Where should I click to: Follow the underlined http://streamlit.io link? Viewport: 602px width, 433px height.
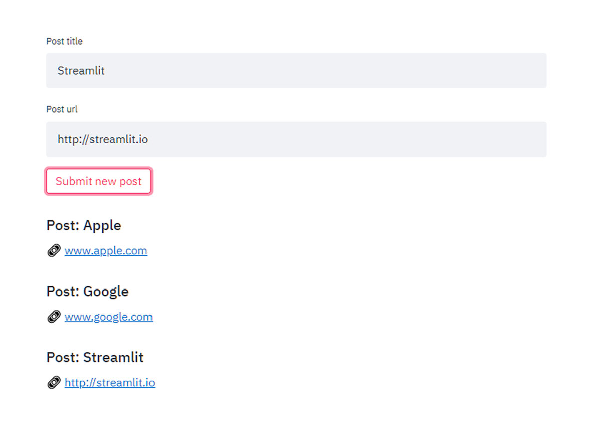[x=109, y=383]
